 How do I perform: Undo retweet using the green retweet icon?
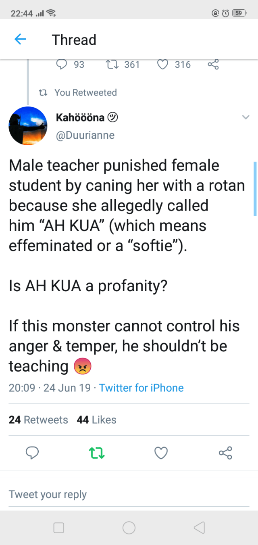pyautogui.click(x=97, y=453)
